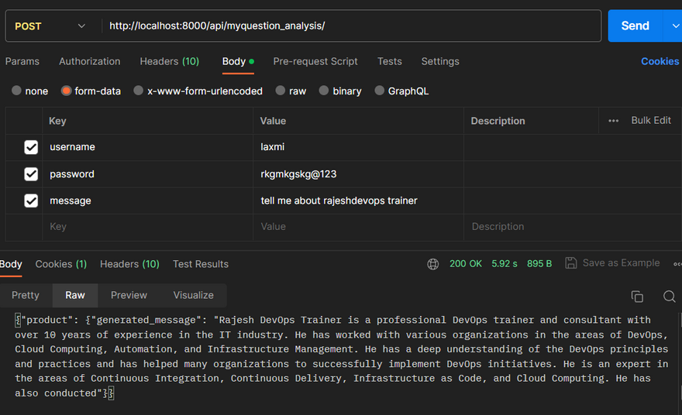Click the request URL input field
The width and height of the screenshot is (682, 415).
(x=349, y=26)
